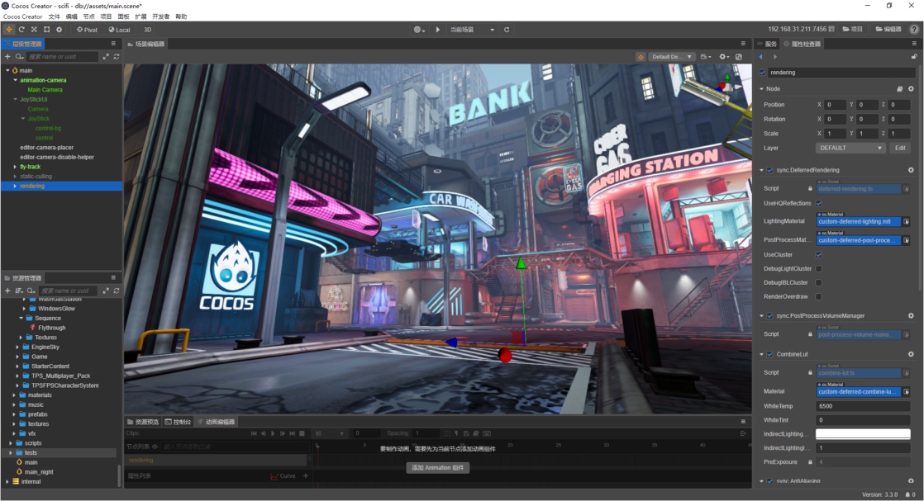The image size is (924, 501).
Task: Select the Move transform tool
Action: [x=9, y=30]
